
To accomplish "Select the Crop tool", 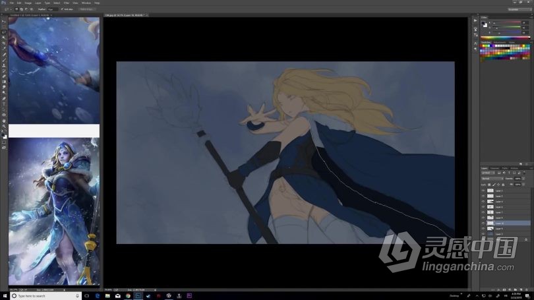I will point(4,43).
